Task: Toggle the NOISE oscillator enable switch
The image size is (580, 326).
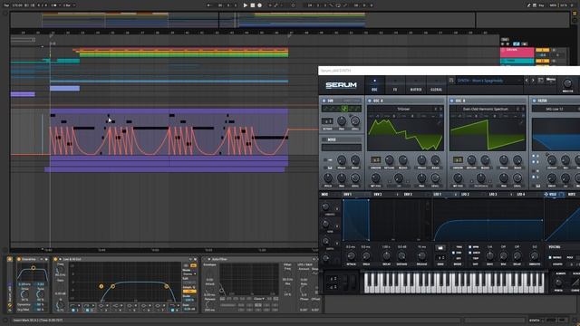Action: click(x=324, y=139)
